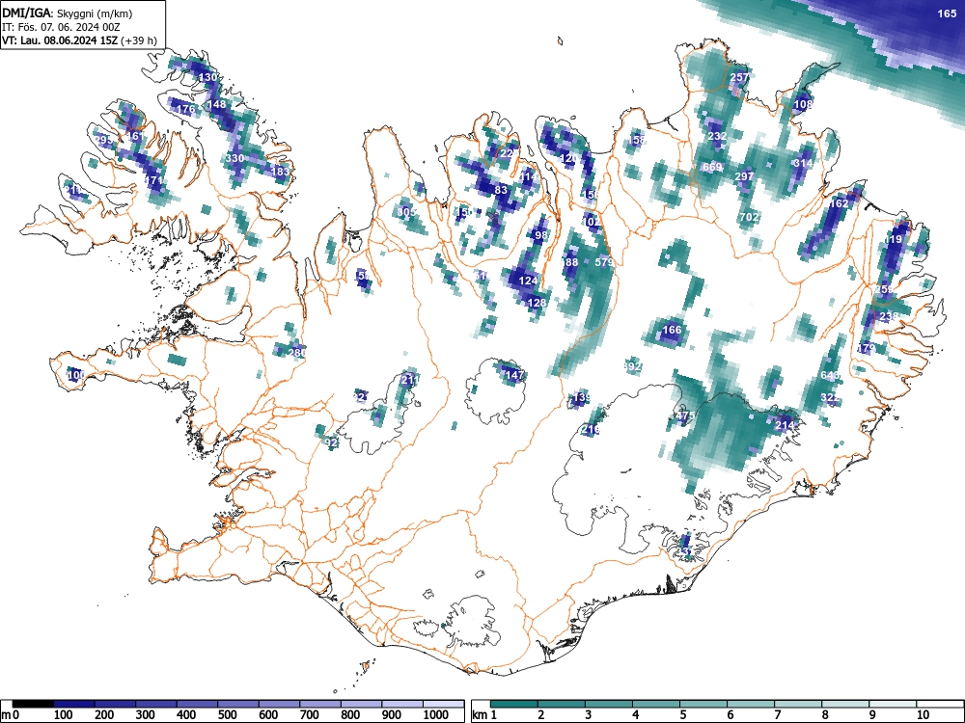
Task: Click the 10 label on km legend
Action: pyautogui.click(x=924, y=715)
